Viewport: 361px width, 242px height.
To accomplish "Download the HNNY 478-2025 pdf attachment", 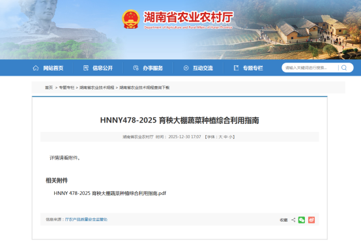I will [x=110, y=193].
